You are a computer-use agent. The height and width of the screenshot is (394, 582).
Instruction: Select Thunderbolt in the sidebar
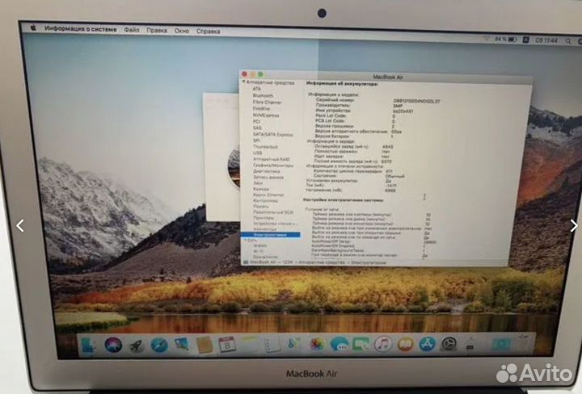(x=265, y=147)
